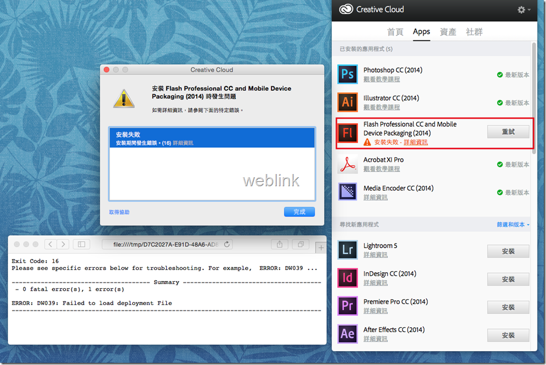Toggle the browser sidebar button

tap(81, 244)
